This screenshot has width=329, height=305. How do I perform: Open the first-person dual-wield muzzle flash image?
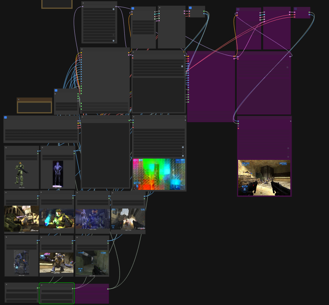[x=128, y=219]
